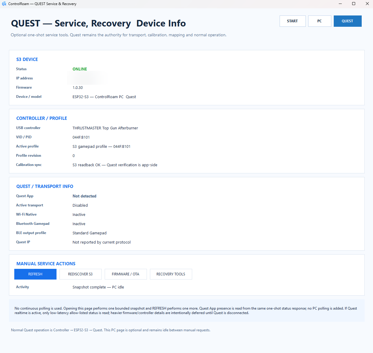
Task: Click the Active transport 'Disabled' value
Action: point(80,205)
